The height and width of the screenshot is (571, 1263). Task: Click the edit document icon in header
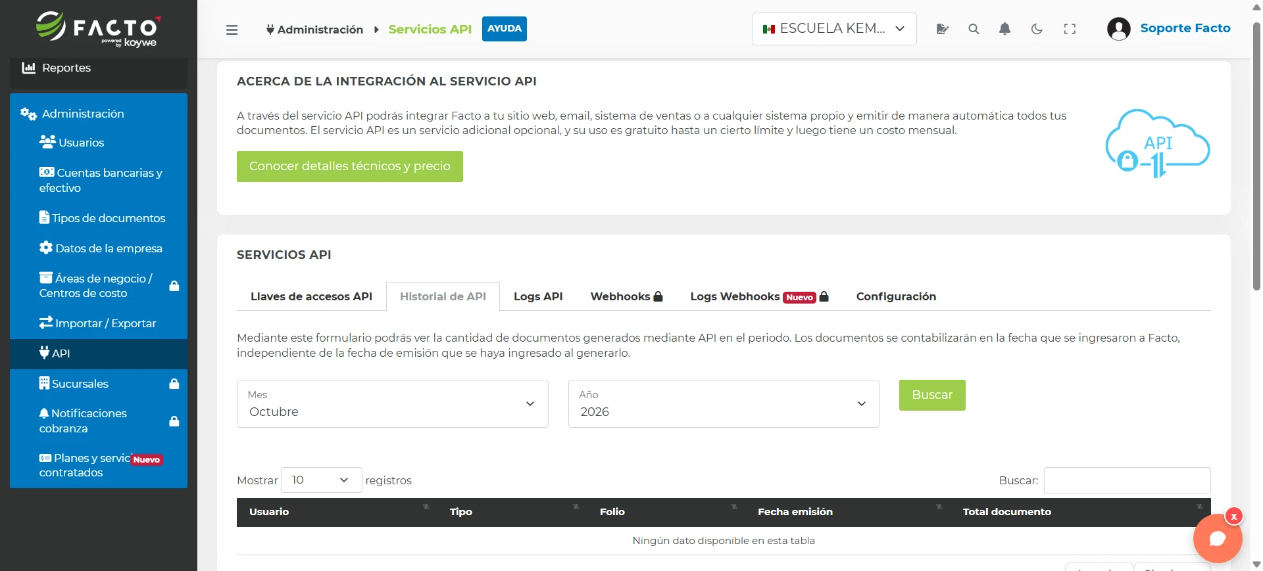[x=942, y=29]
